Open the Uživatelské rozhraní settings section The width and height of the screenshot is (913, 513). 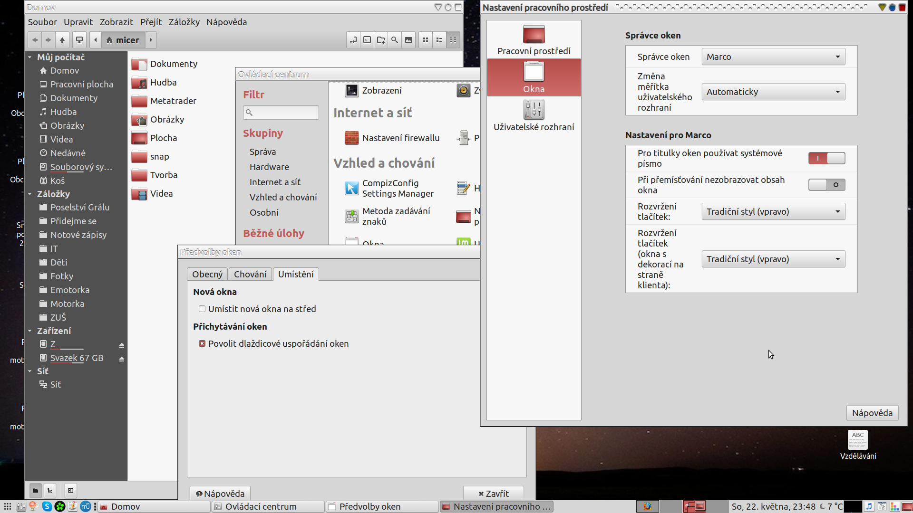534,115
